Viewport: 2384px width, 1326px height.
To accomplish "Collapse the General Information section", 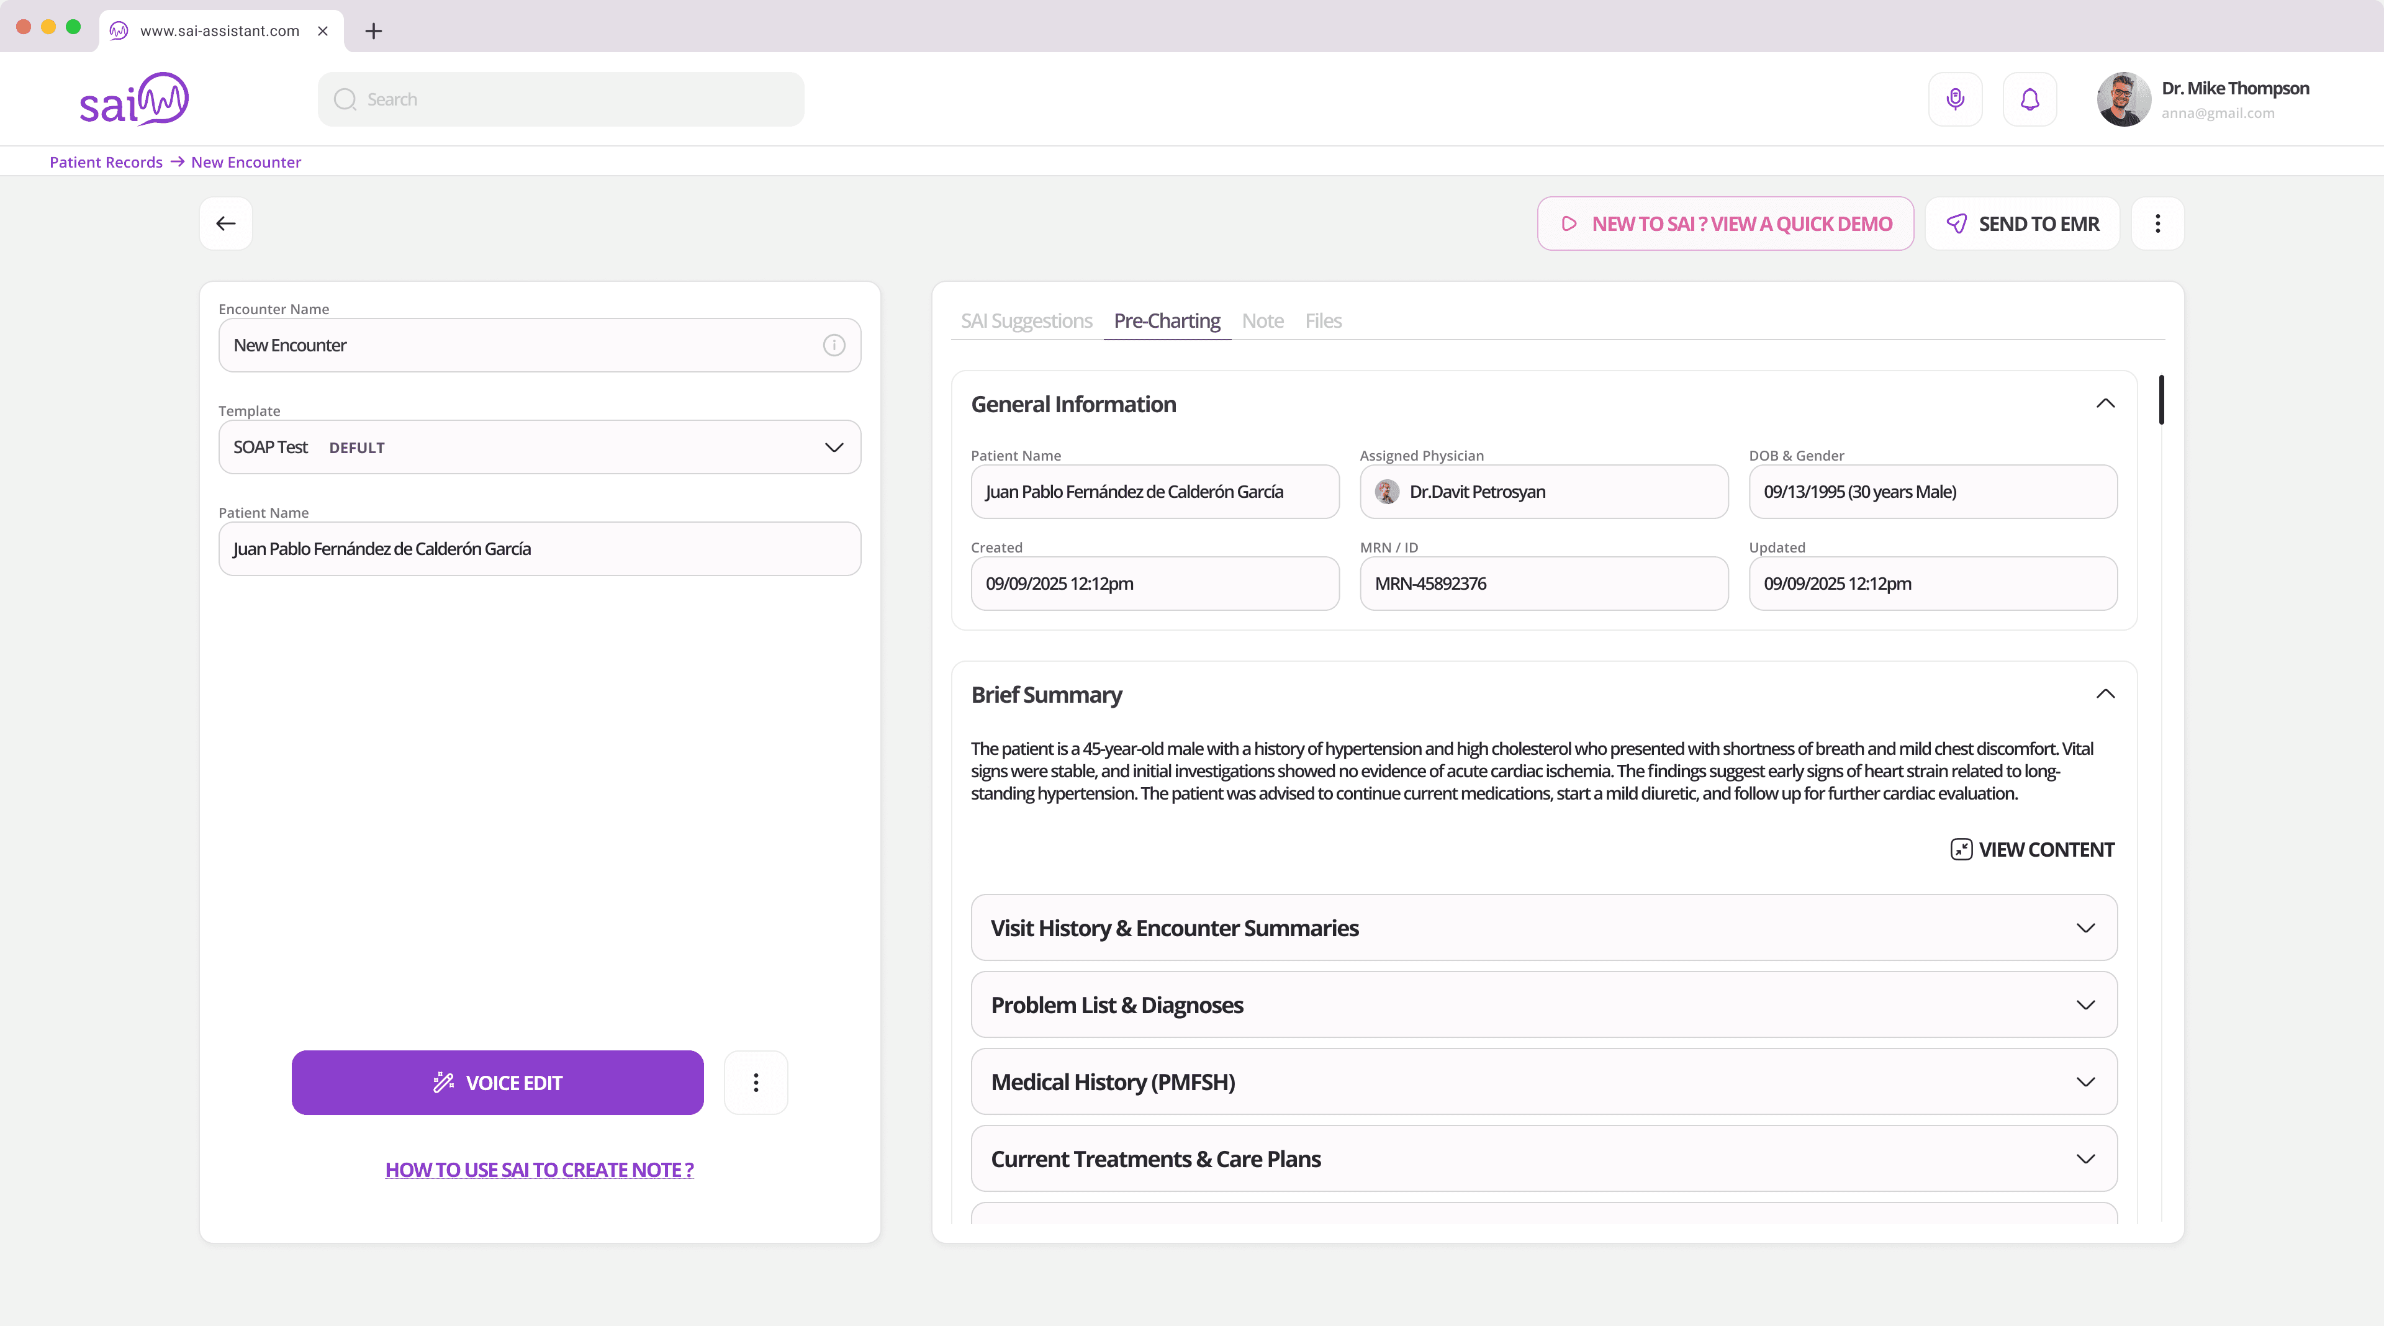I will [2105, 404].
